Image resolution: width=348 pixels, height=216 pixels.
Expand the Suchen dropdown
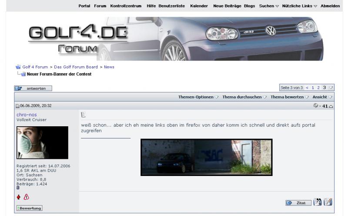pos(269,6)
